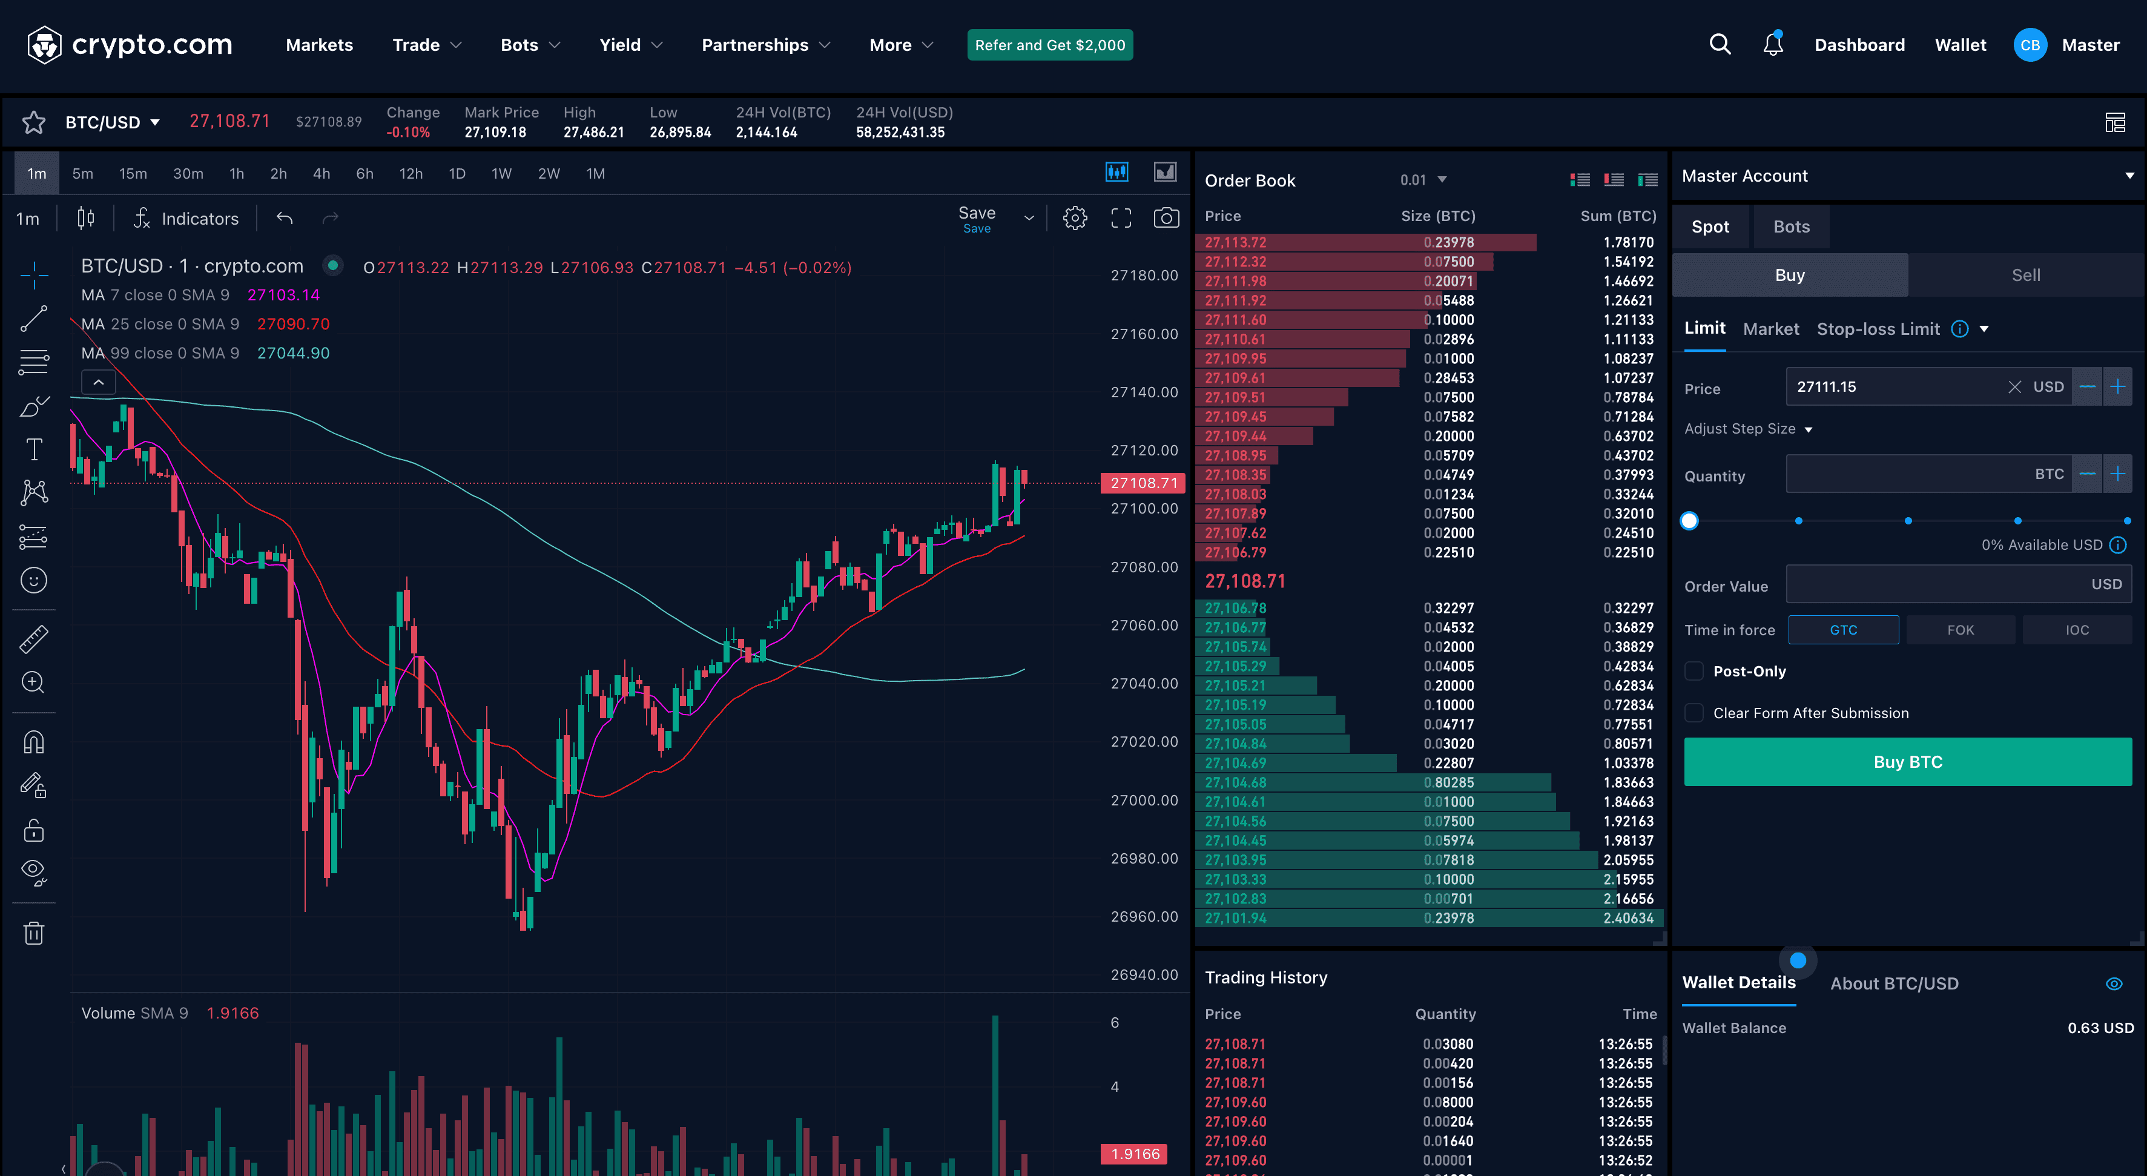Toggle stay in drawing mode

click(x=34, y=785)
